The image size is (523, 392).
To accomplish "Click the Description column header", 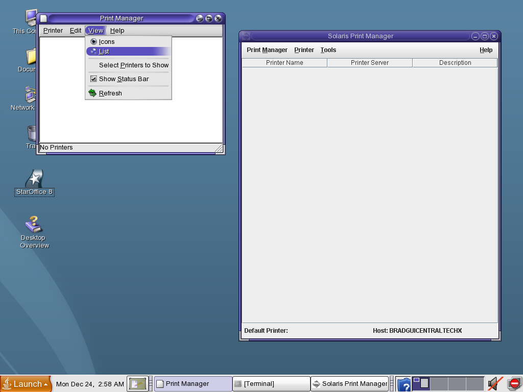I will point(455,63).
